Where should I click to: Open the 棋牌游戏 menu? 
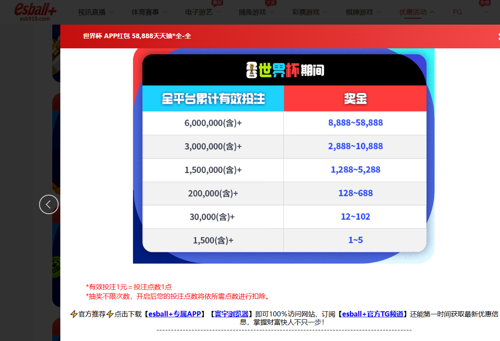coord(359,12)
